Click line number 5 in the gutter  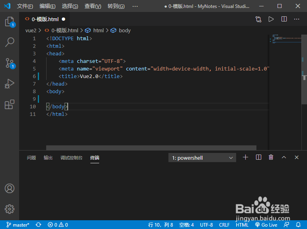(34, 69)
